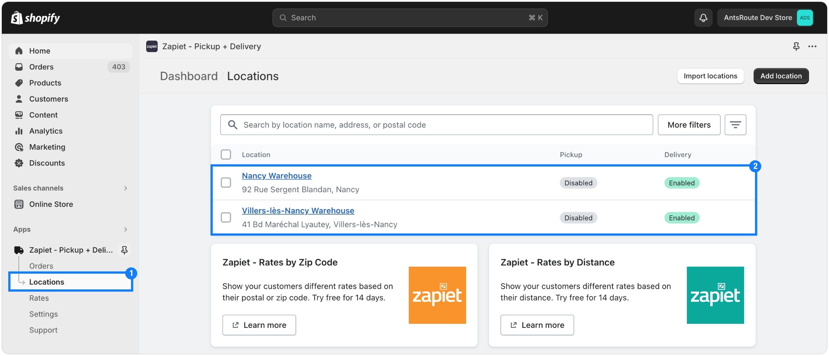Check the Nancy Warehouse row checkbox

pos(226,183)
